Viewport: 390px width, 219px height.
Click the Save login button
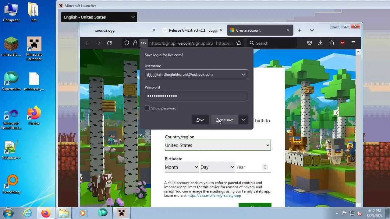point(200,120)
